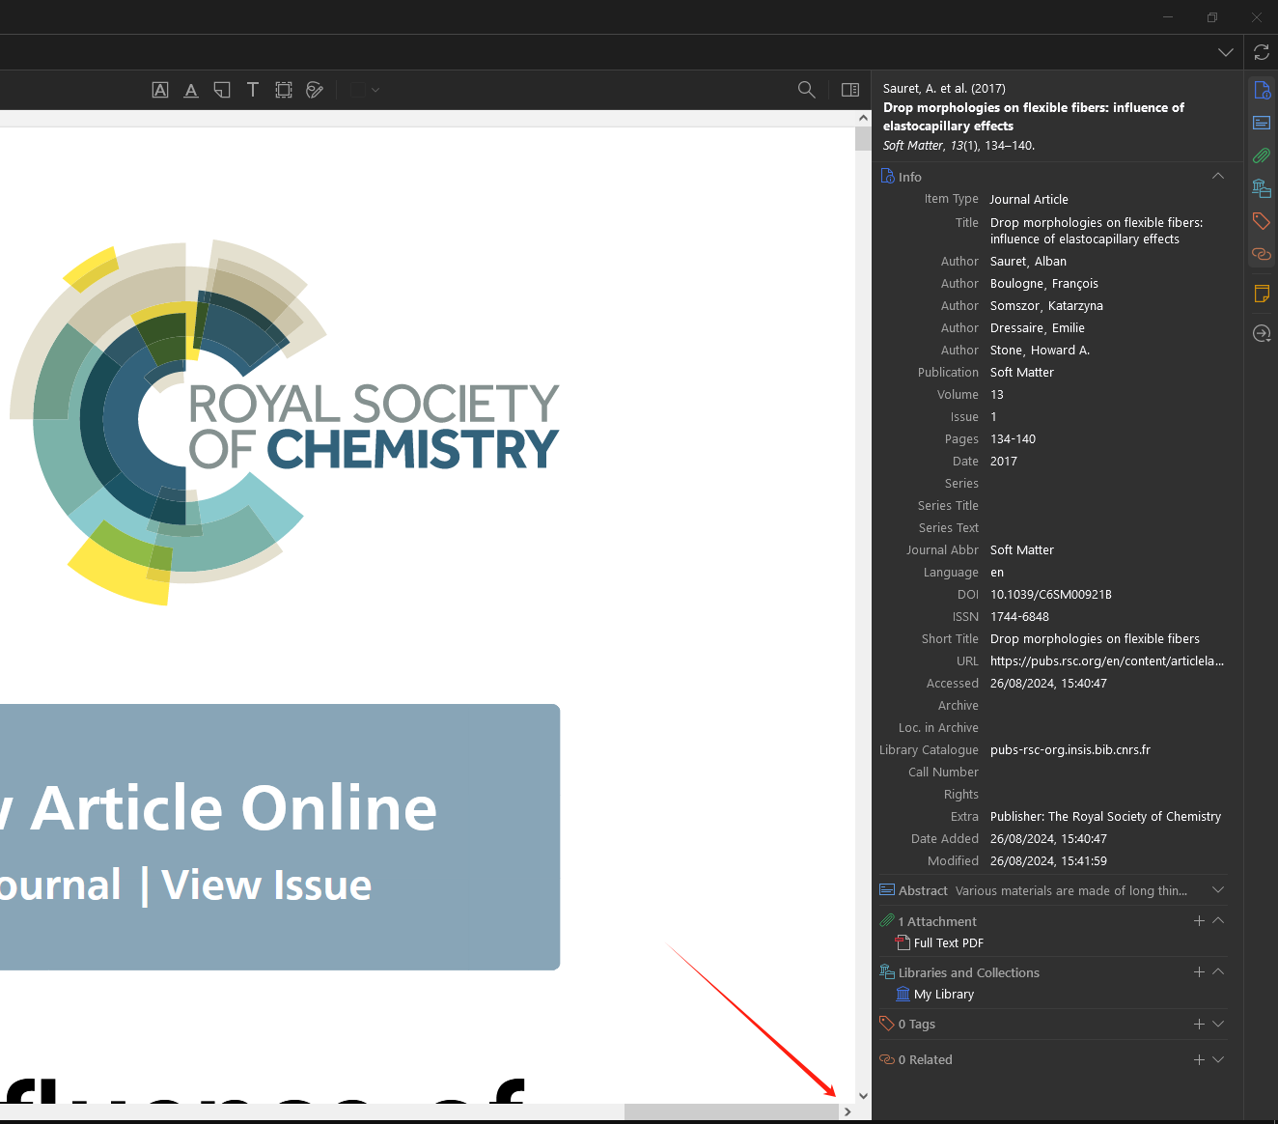Sync with zotero.org
Screen dimensions: 1278x1124
tap(1262, 52)
